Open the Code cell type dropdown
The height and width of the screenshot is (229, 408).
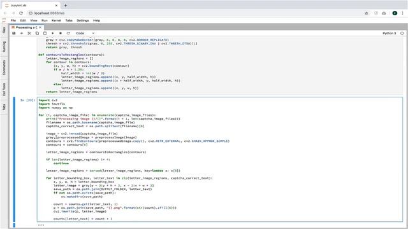click(85, 33)
